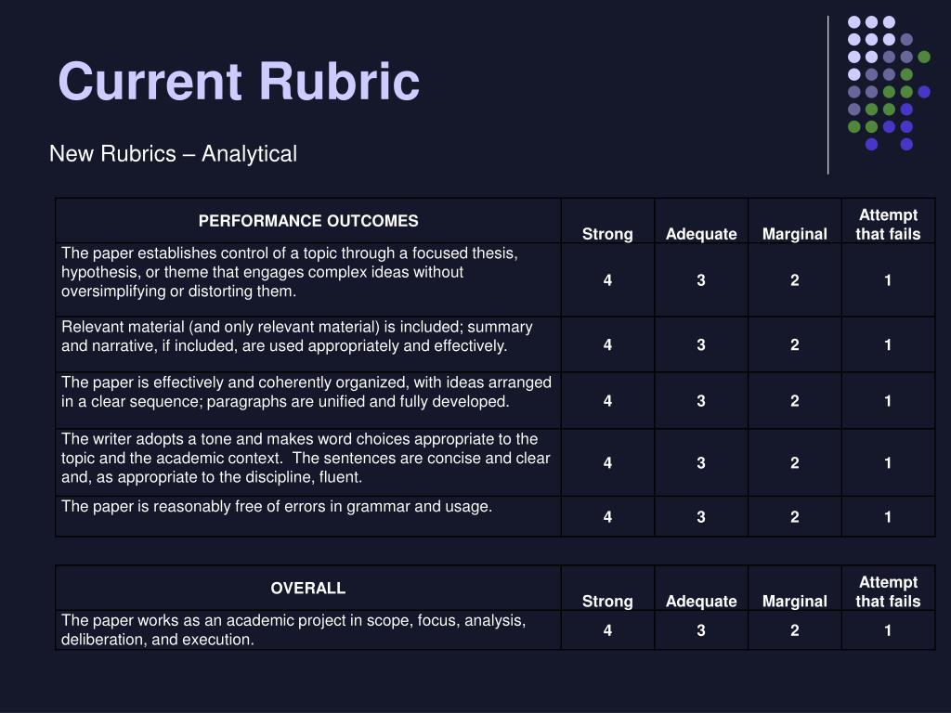This screenshot has height=713, width=951.
Task: Click score 4 in the tone and word choices row
Action: [607, 463]
